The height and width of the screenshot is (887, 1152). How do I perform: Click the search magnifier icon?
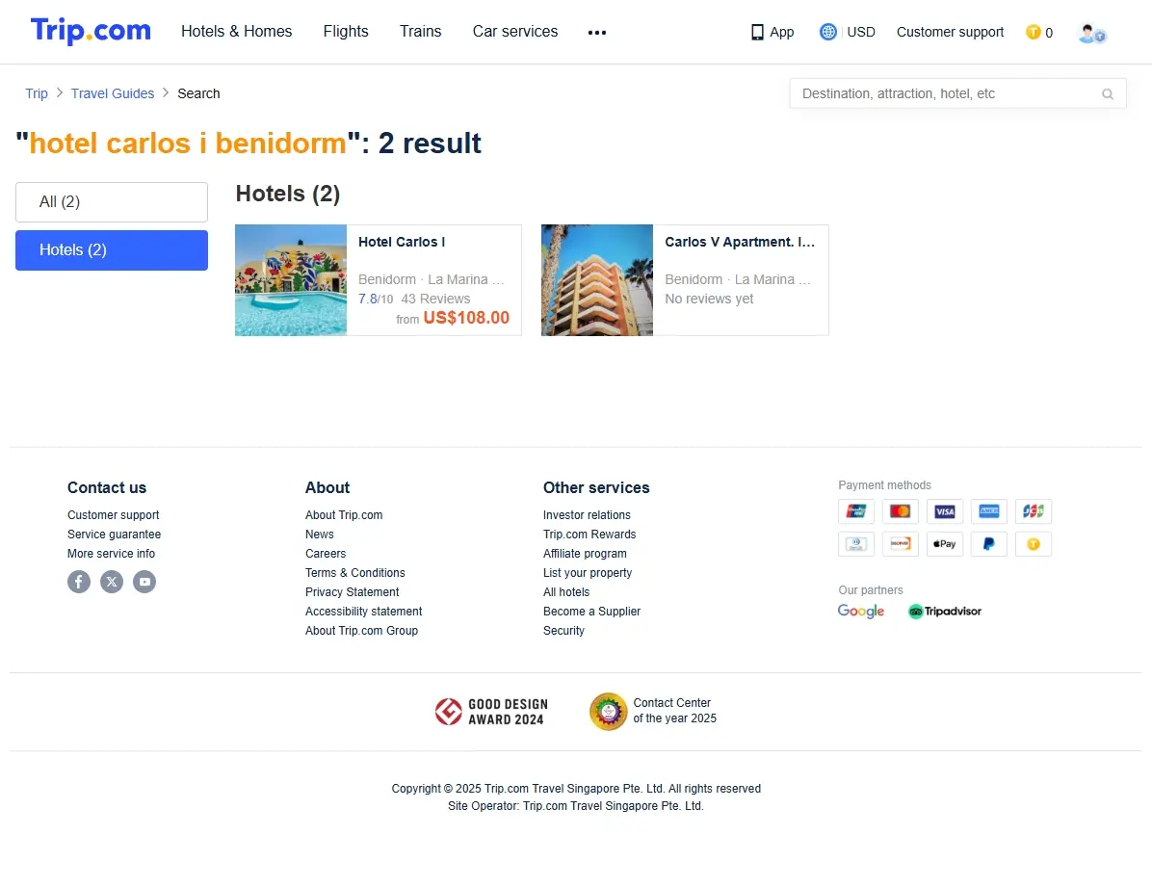click(1107, 94)
